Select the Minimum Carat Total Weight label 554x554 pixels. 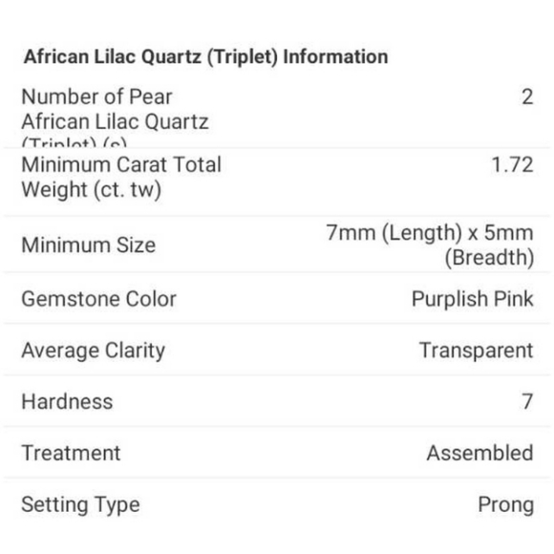coord(121,177)
